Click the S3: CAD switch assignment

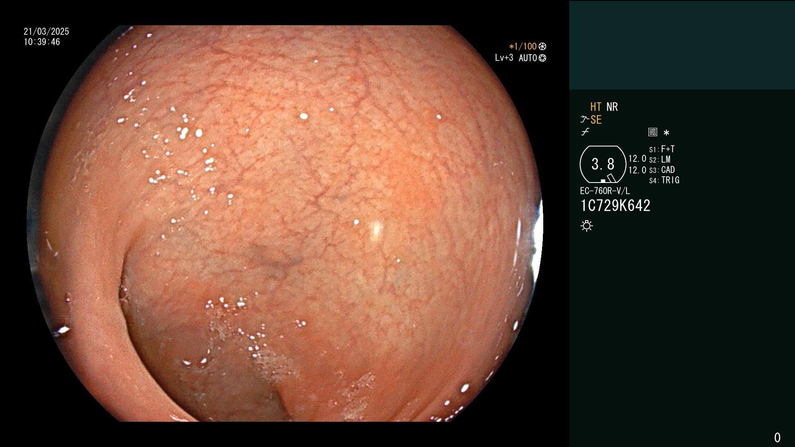(x=662, y=170)
